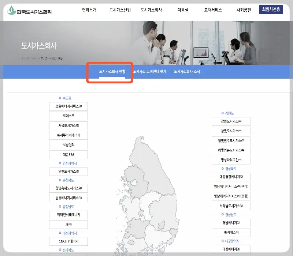Click the 한국도시가스협회 logo
This screenshot has height=256, width=293.
pyautogui.click(x=29, y=10)
